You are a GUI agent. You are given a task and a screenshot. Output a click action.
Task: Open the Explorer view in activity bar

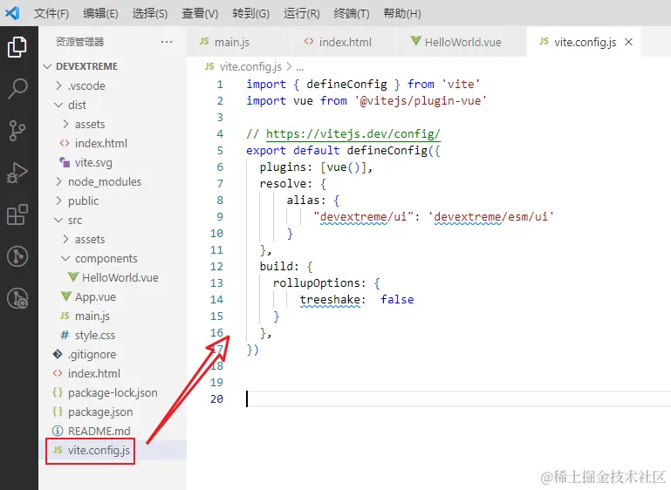(x=17, y=46)
